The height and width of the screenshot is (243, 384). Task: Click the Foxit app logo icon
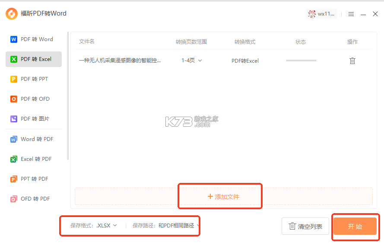(12, 13)
